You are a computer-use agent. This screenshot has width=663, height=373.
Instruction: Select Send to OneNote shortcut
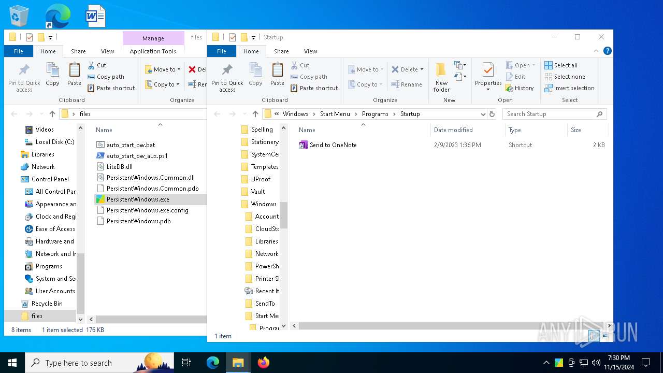pos(333,145)
